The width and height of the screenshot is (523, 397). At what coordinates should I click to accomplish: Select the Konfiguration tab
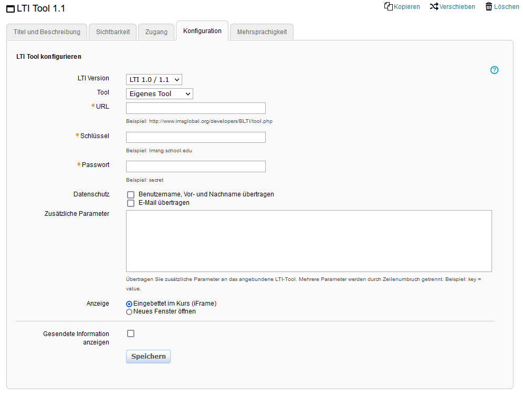click(202, 30)
